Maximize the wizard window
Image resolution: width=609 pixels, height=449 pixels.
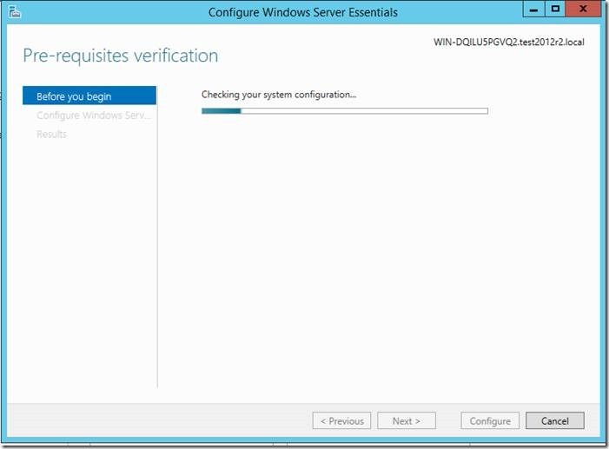tap(555, 10)
